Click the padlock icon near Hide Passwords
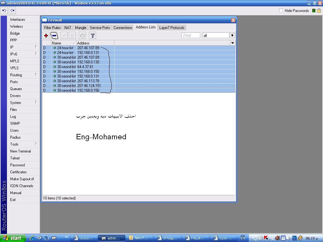This screenshot has height=242, width=323. pyautogui.click(x=319, y=10)
